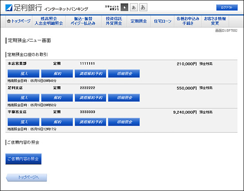Select the 定期預金メニュー画面 heading

click(x=29, y=41)
